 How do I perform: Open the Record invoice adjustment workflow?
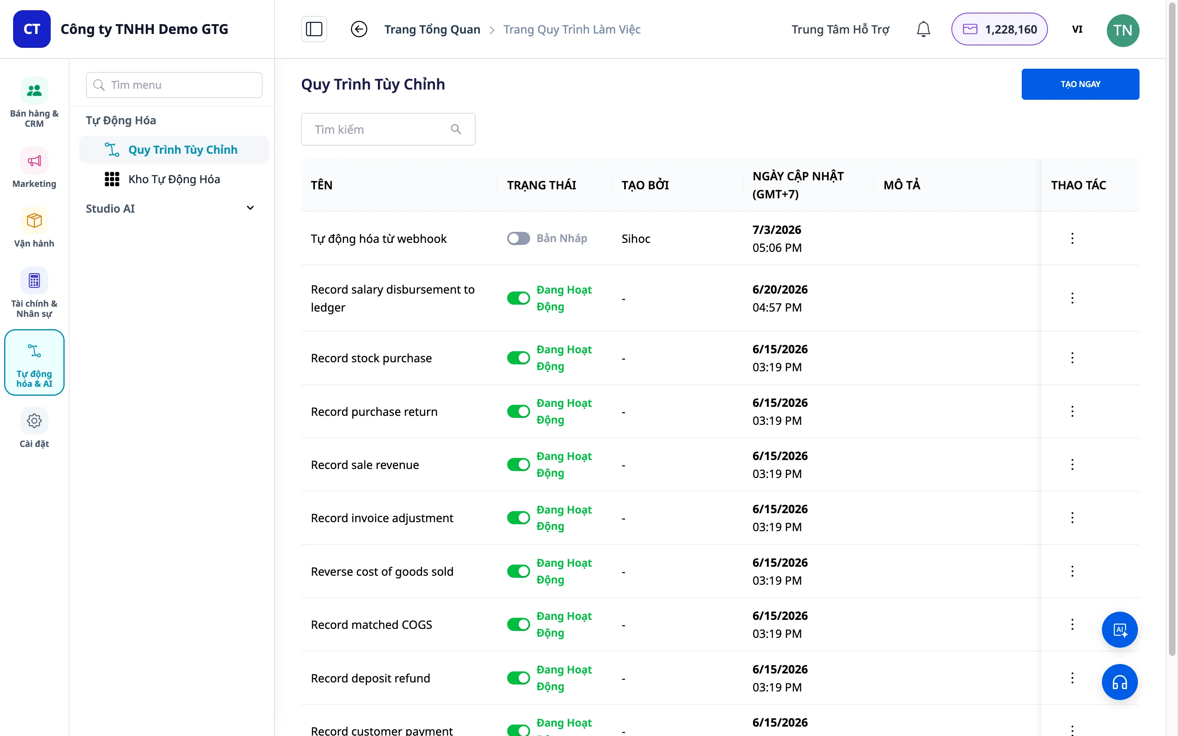coord(382,518)
